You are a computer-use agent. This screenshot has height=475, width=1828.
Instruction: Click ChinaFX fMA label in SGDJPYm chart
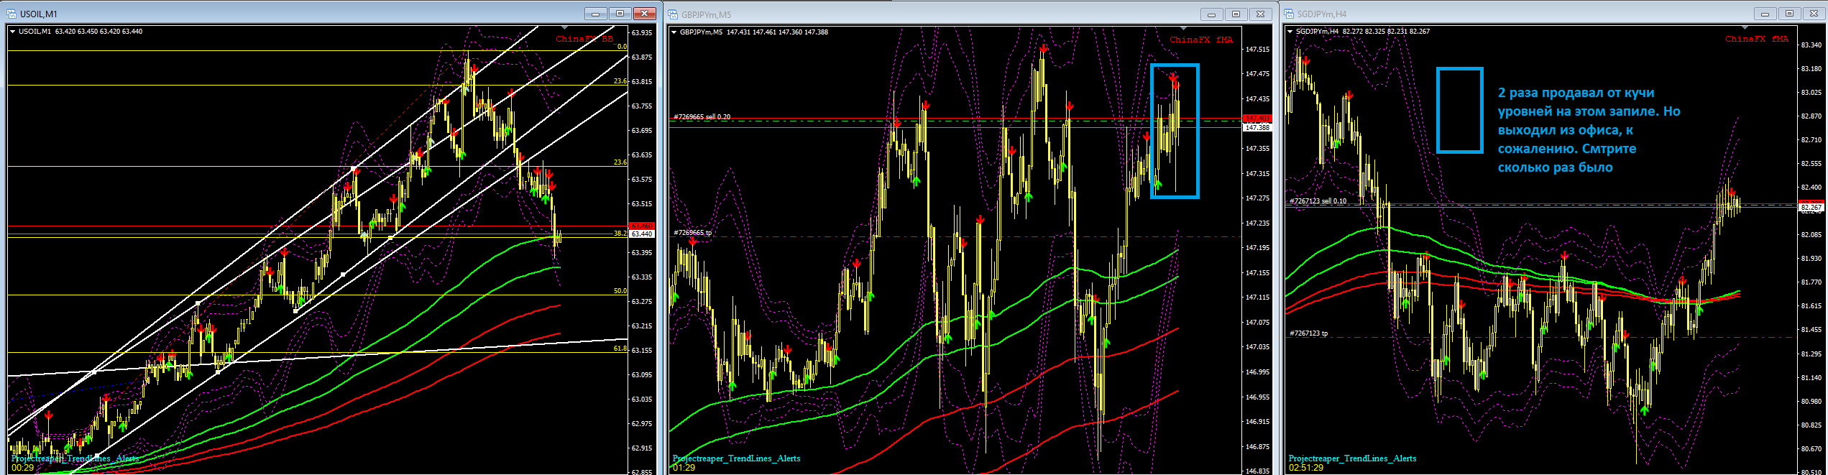(x=1756, y=39)
